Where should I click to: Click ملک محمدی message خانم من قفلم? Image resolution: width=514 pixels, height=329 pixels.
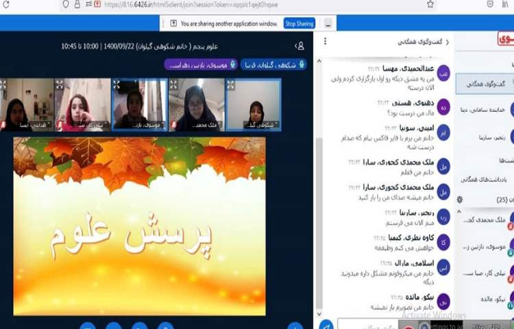(x=417, y=172)
